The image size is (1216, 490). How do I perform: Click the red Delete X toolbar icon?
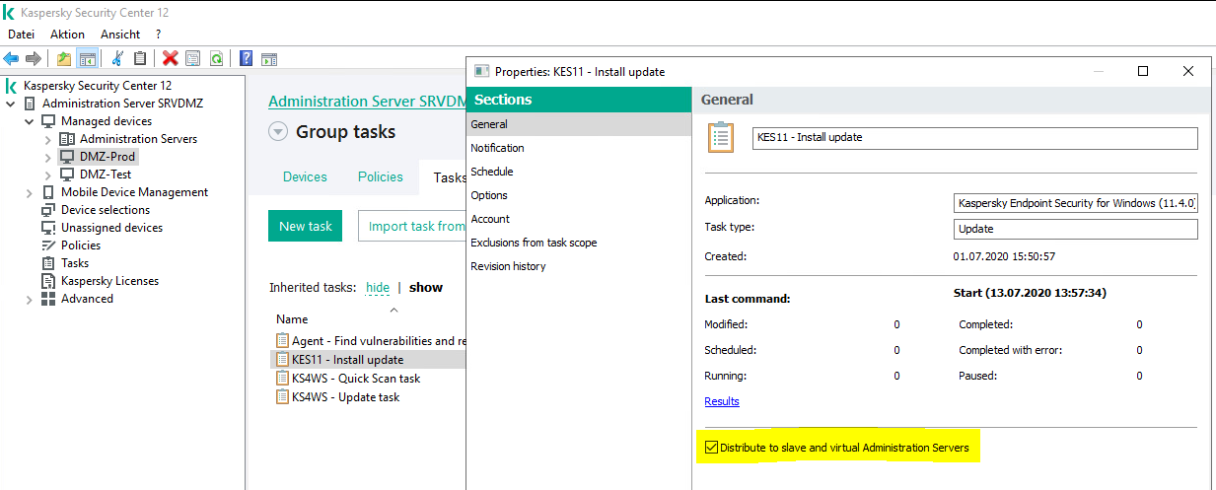click(171, 59)
